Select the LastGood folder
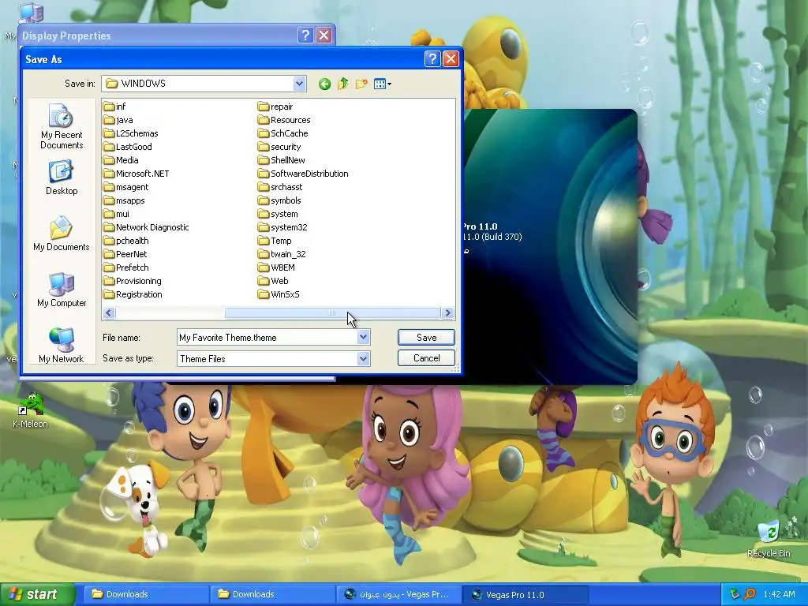 (x=127, y=146)
